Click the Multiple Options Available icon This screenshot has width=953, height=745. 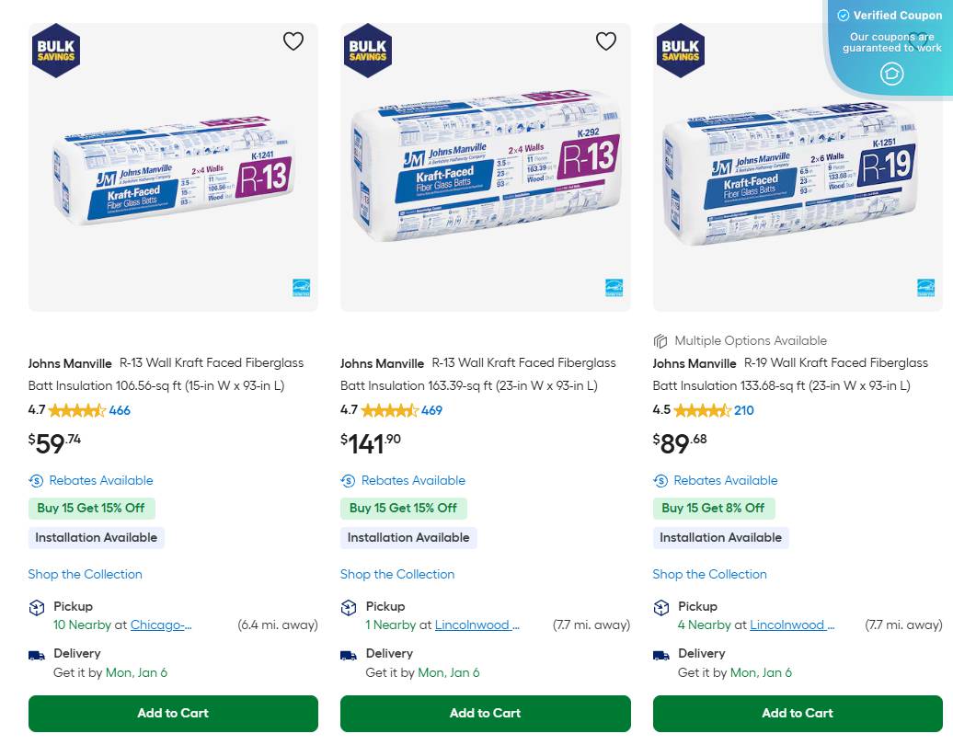[660, 340]
